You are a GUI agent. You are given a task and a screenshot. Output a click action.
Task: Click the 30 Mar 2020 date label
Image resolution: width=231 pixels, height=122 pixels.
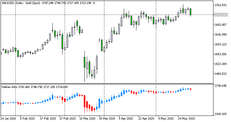107,119
